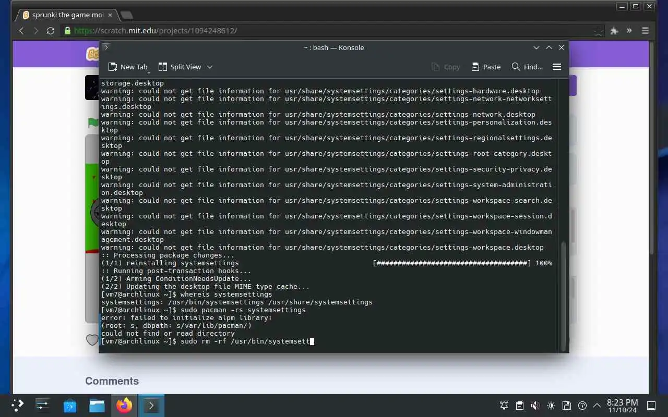The height and width of the screenshot is (417, 668).
Task: Click the Konsole title bar app icon
Action: pos(106,47)
